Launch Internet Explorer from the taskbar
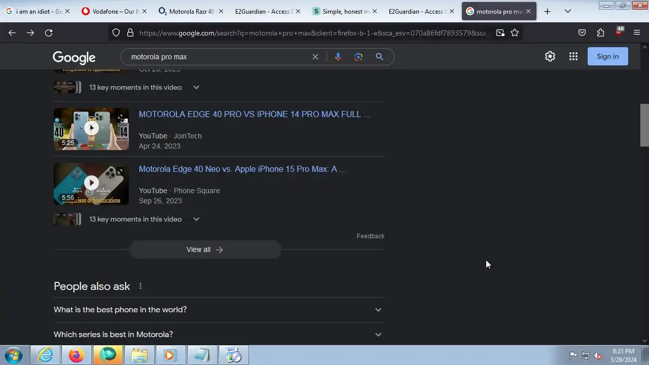This screenshot has width=649, height=365. pyautogui.click(x=46, y=355)
